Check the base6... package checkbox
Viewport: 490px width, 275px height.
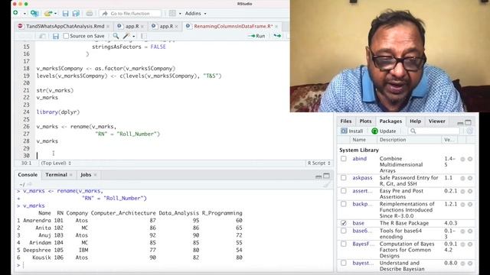pyautogui.click(x=344, y=231)
